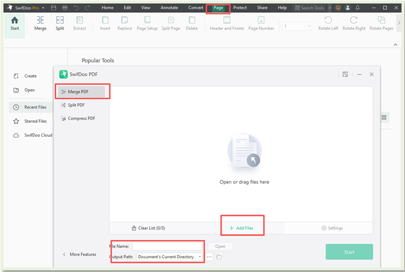The height and width of the screenshot is (272, 405).
Task: Click the File Name input field
Action: [167, 246]
